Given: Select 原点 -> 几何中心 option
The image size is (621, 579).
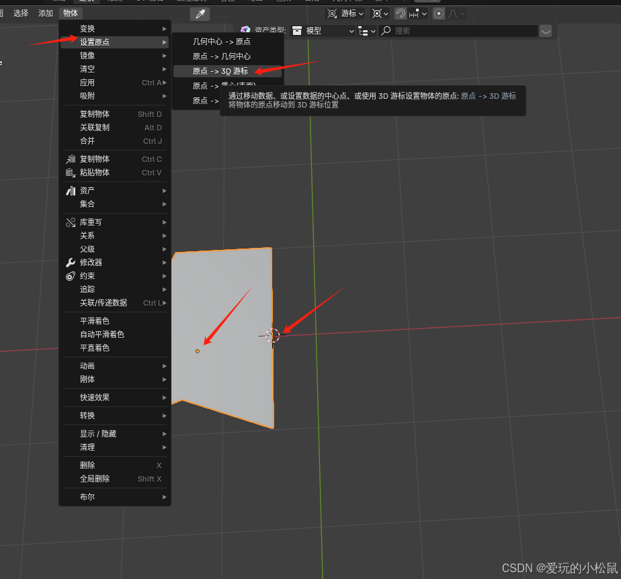Looking at the screenshot, I should pos(228,56).
